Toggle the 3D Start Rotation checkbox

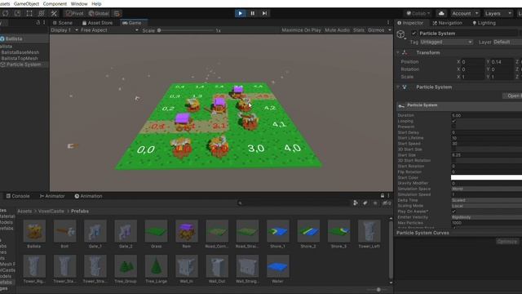[453, 161]
